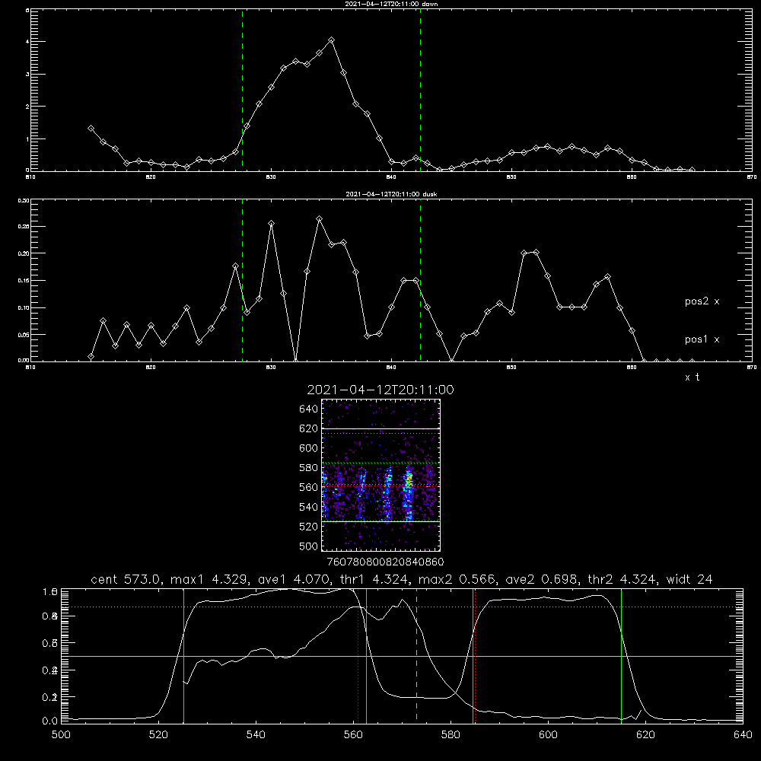Click the "2021-04-12T20:11:00 dusk" plot title
The height and width of the screenshot is (761, 761).
point(391,194)
